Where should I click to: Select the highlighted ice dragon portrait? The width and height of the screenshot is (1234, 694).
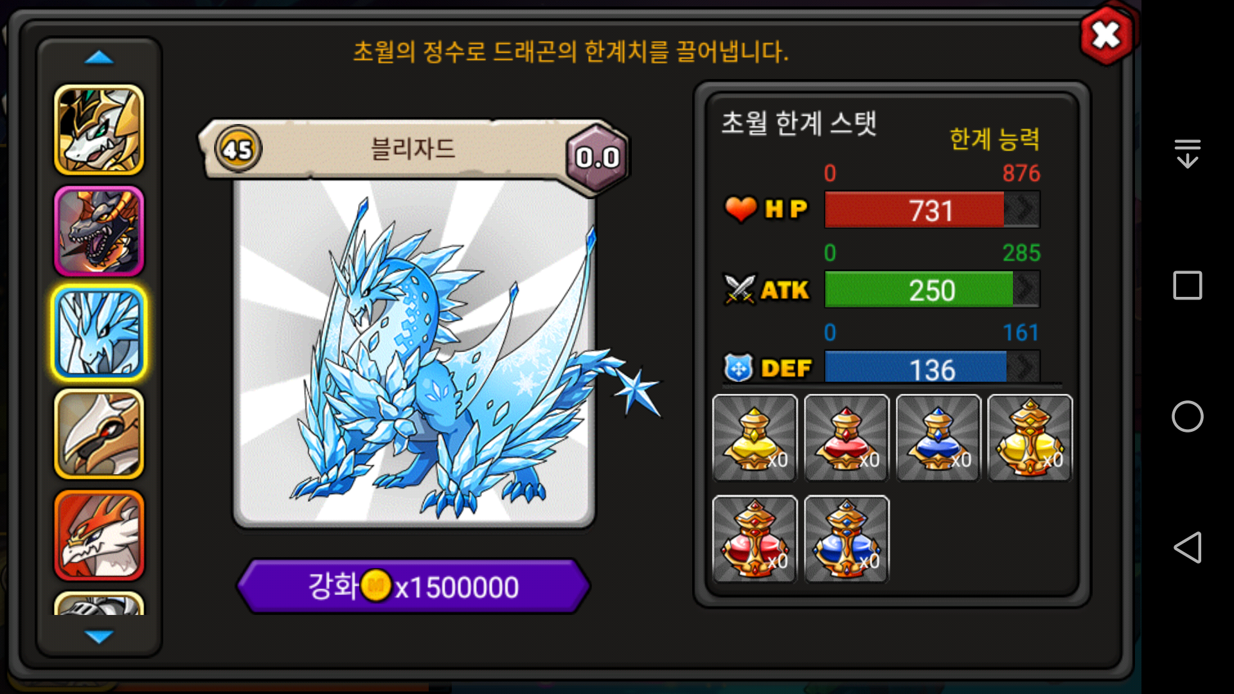tap(99, 333)
